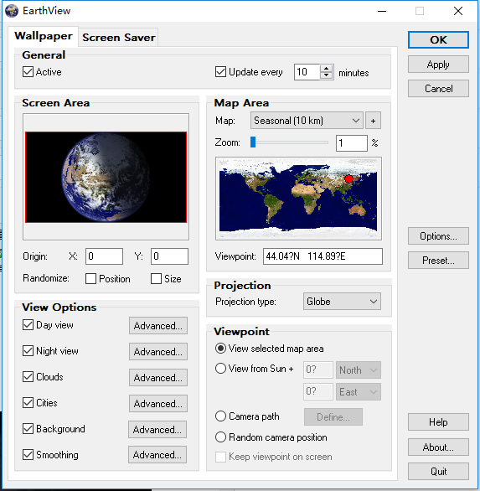
Task: Click the Zoom slider handle
Action: [x=253, y=142]
